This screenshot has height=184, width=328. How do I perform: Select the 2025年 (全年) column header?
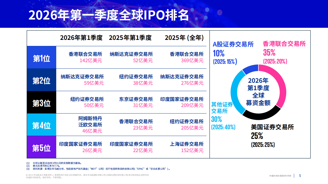point(184,38)
